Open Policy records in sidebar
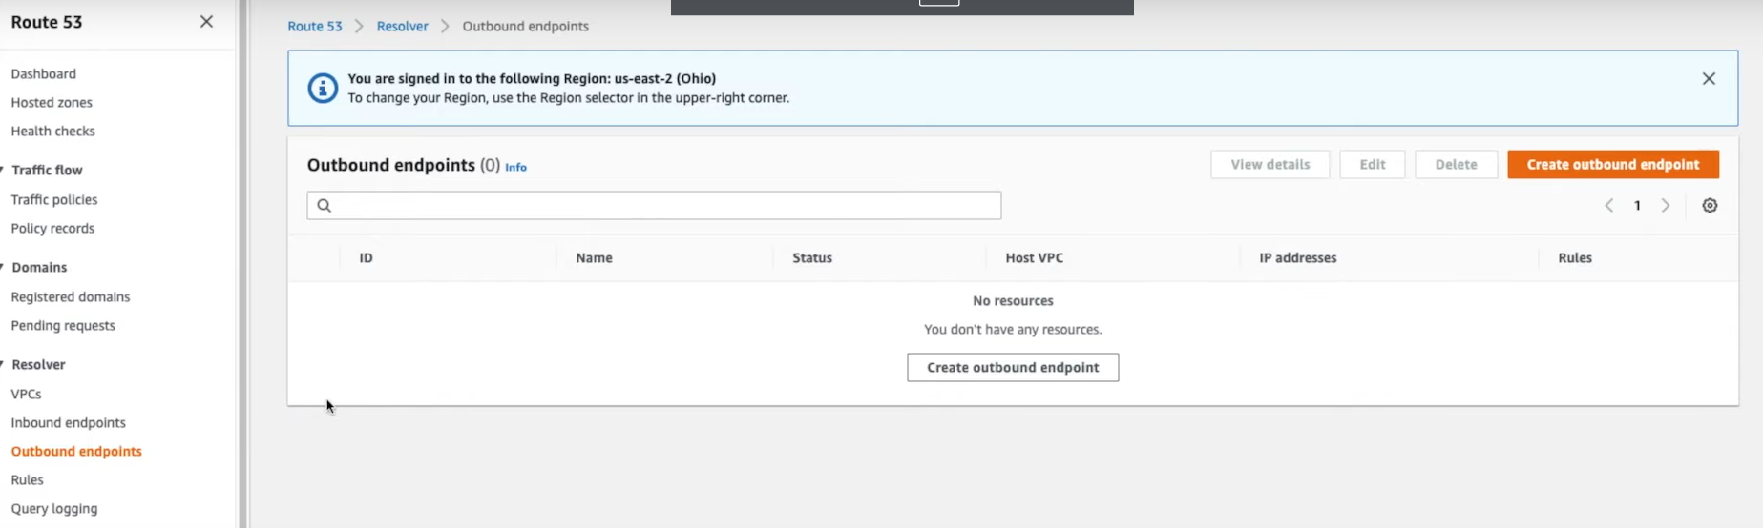The image size is (1763, 528). (x=52, y=228)
